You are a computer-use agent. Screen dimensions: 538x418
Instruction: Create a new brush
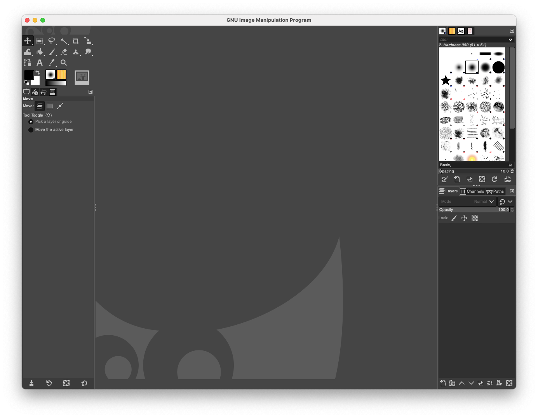(457, 179)
